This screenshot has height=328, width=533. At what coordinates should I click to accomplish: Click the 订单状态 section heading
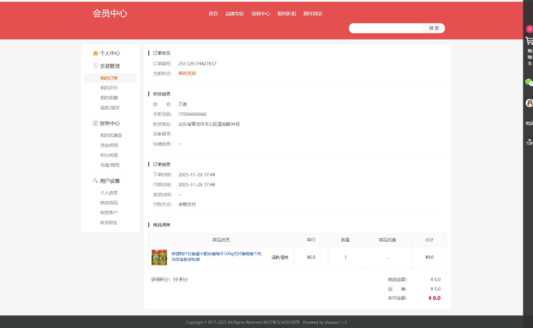pyautogui.click(x=161, y=53)
